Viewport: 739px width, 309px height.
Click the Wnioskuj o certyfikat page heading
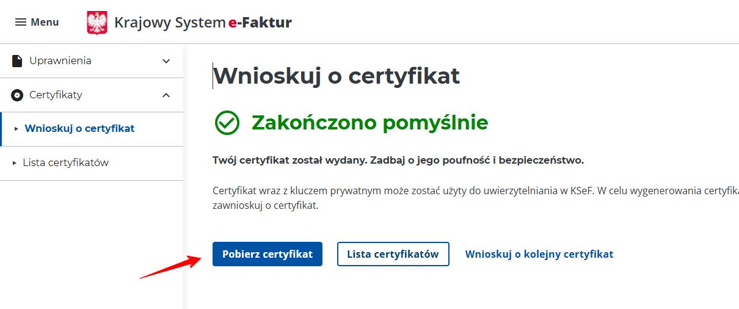tap(337, 76)
